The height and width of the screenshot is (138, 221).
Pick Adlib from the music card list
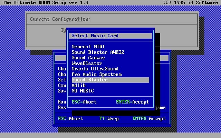(78, 85)
